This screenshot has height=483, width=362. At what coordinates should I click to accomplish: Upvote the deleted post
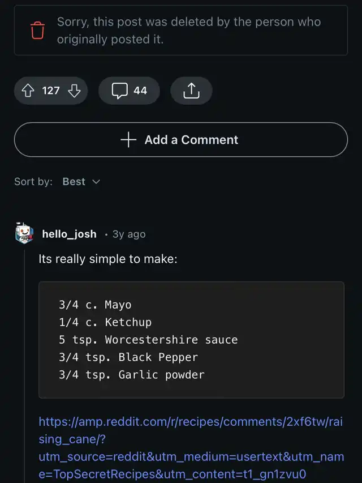[28, 90]
